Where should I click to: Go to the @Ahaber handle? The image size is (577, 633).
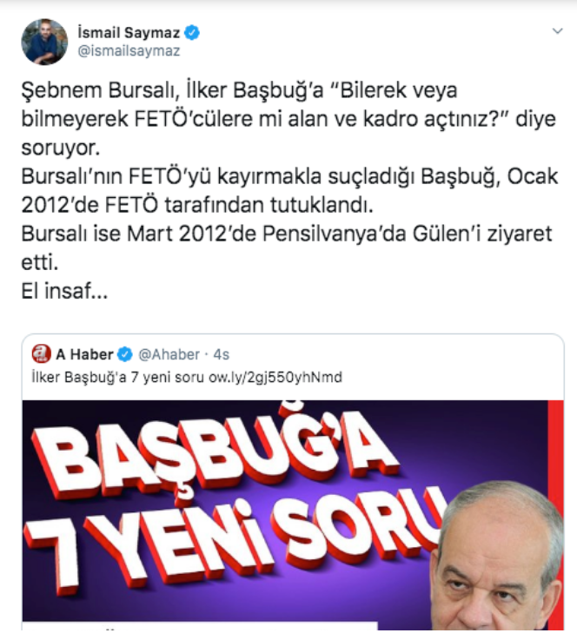[x=169, y=354]
